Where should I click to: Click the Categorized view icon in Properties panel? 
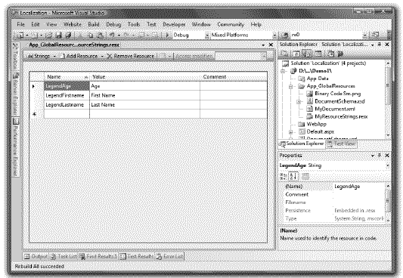(284, 176)
